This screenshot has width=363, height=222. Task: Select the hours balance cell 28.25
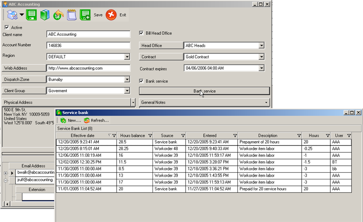[135, 149]
